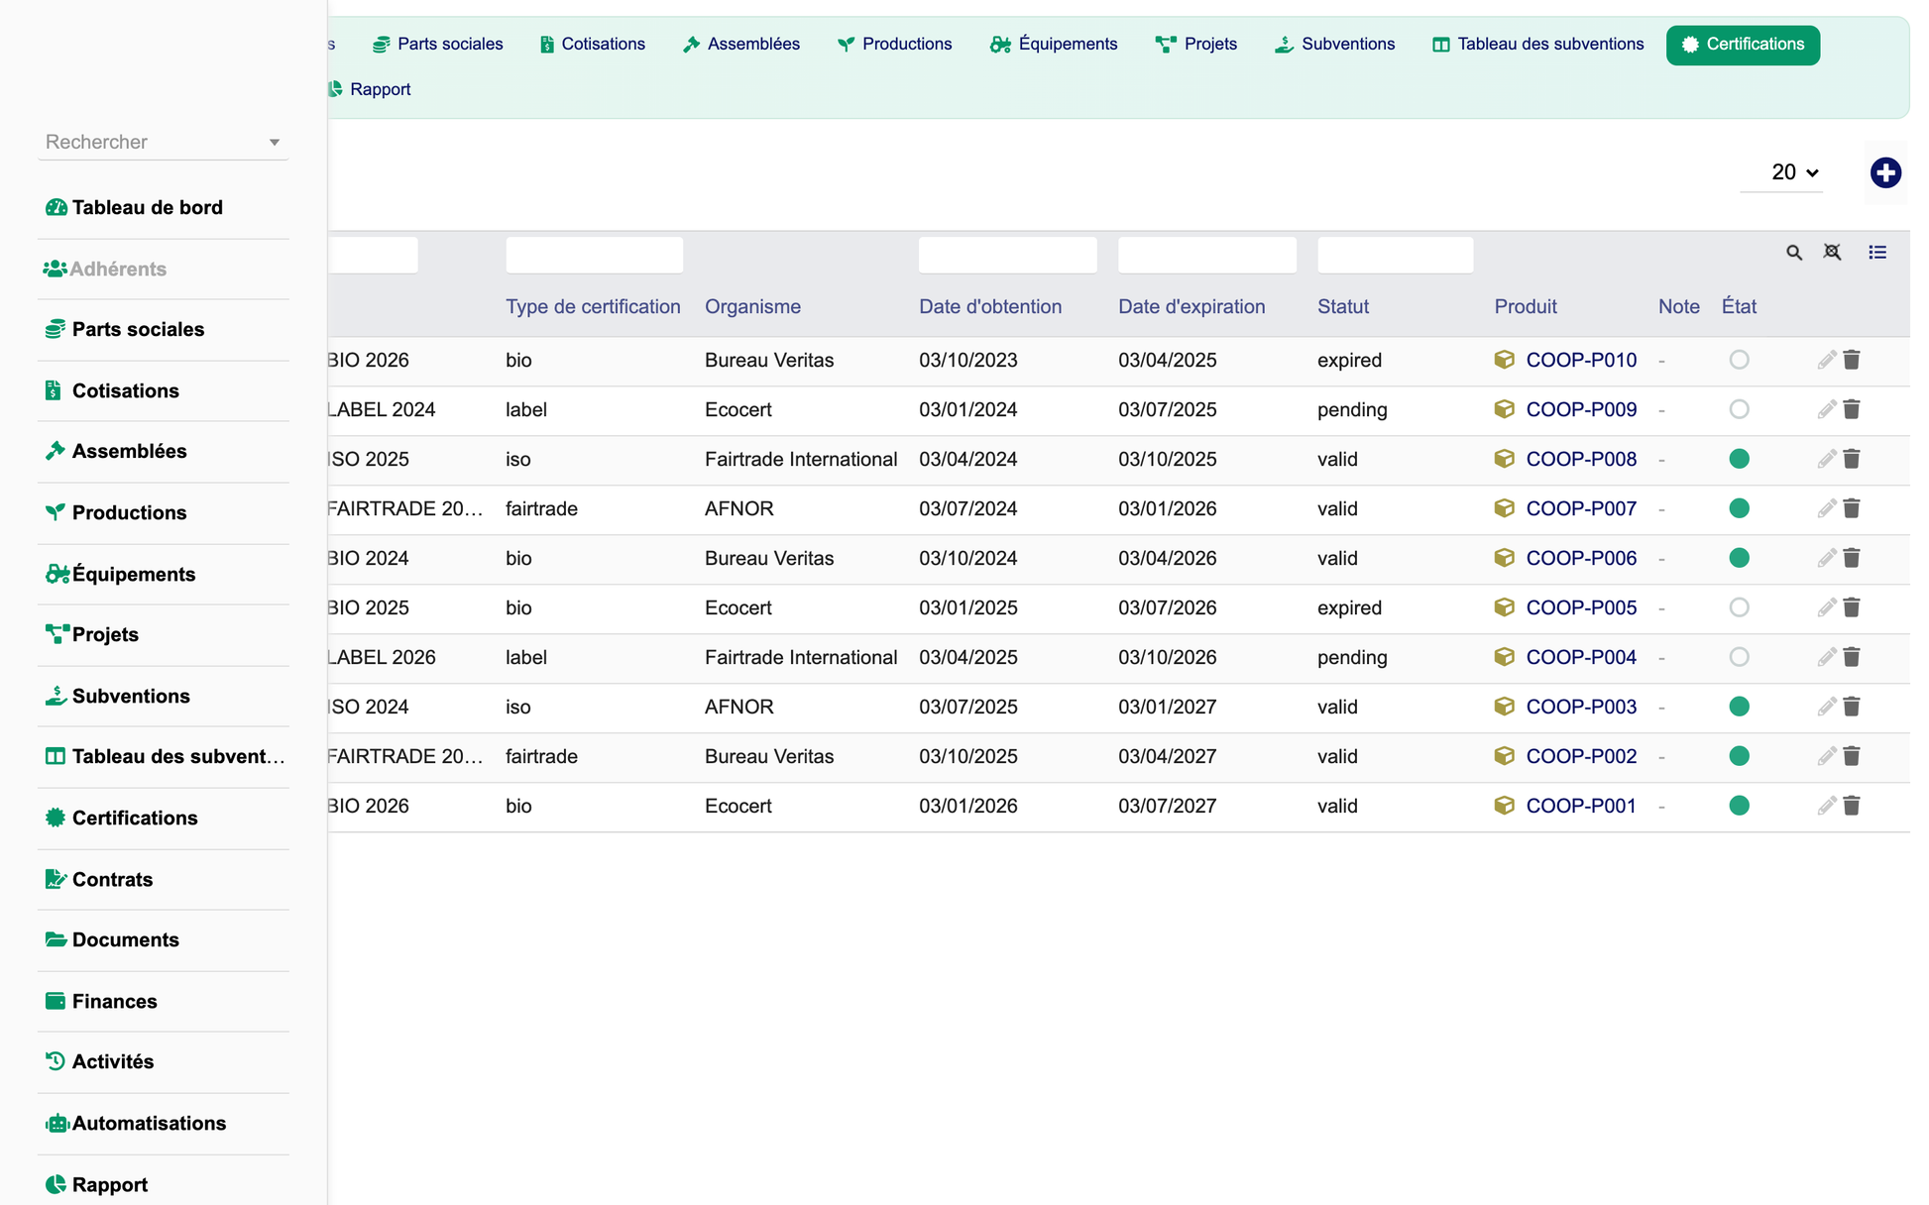Open the Rechercher dropdown in sidebar
Viewport: 1929px width, 1205px height.
(164, 142)
